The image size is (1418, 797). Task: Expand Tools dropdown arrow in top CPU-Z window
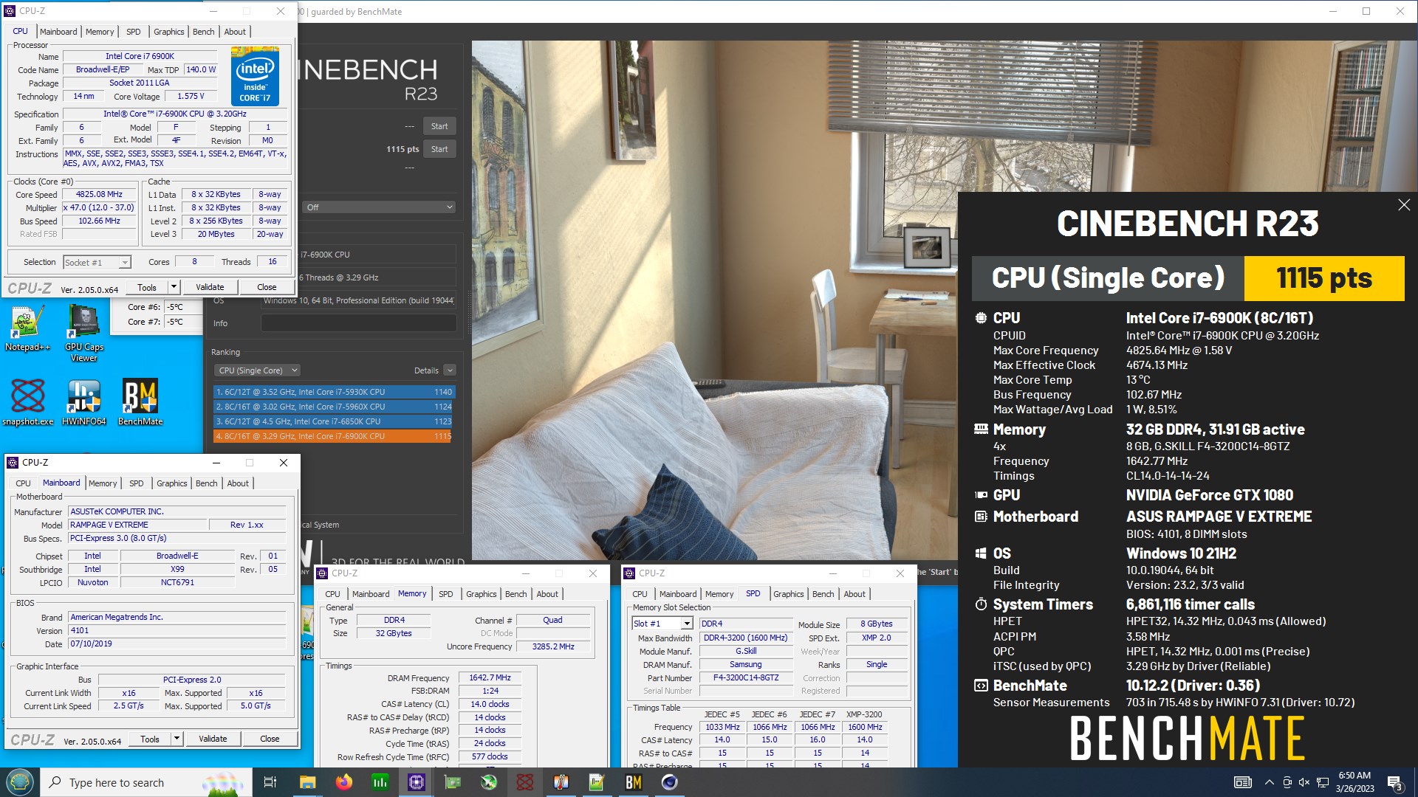[174, 287]
